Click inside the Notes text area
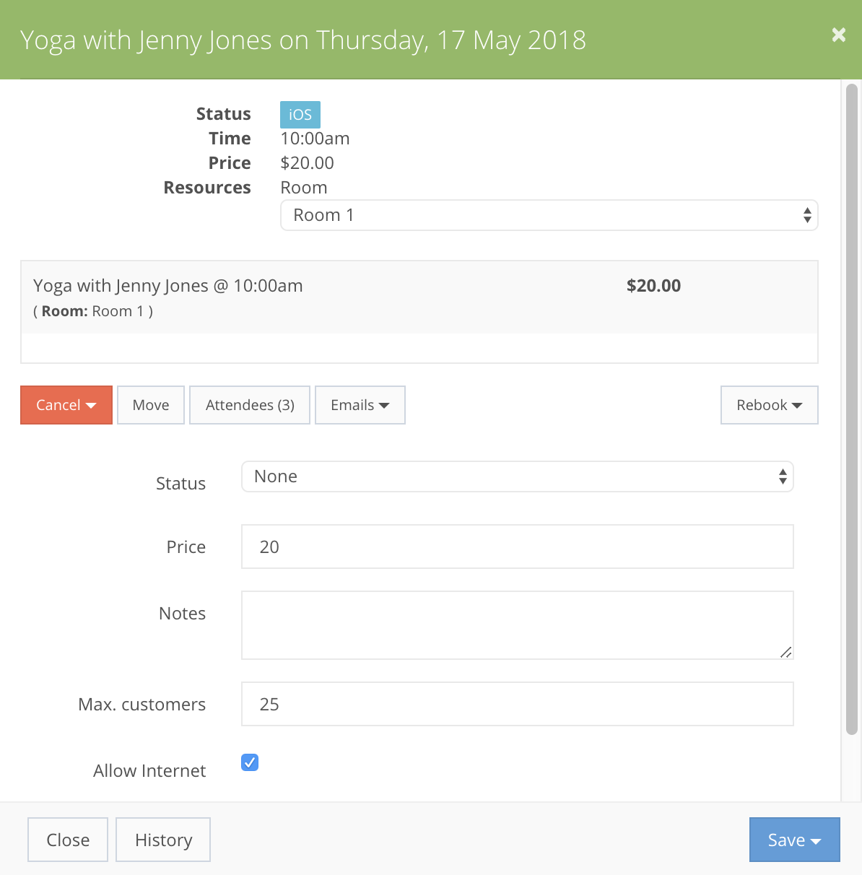Screen dimensions: 862x875 tap(517, 624)
